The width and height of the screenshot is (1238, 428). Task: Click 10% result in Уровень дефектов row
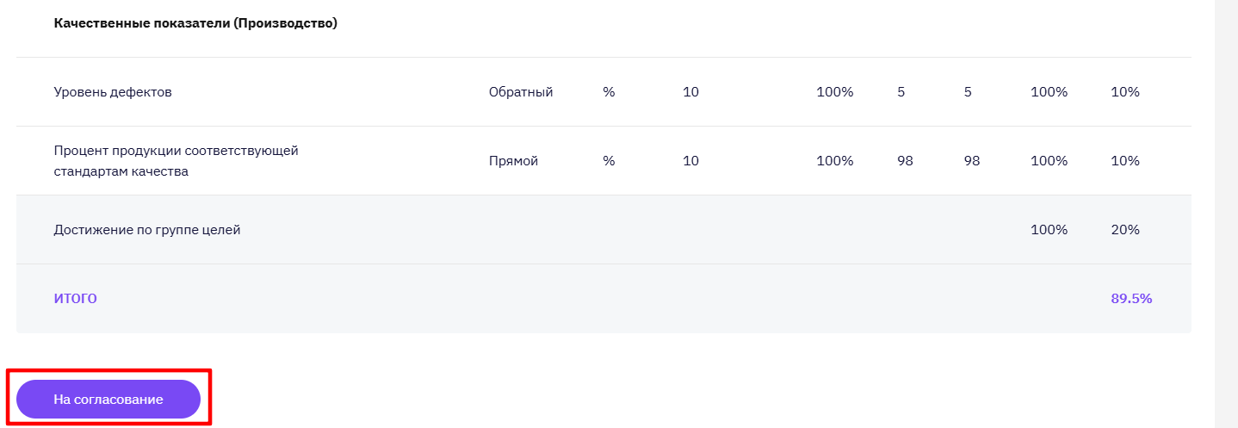1125,92
